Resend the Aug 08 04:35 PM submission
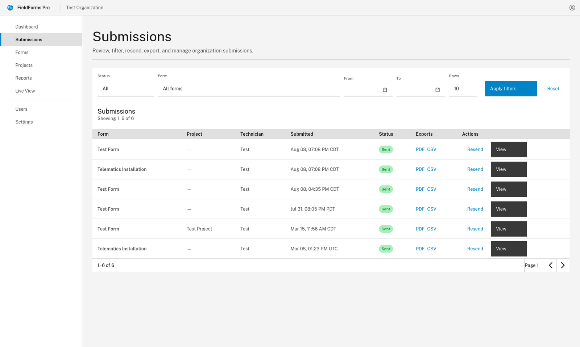The width and height of the screenshot is (580, 347). pos(475,189)
